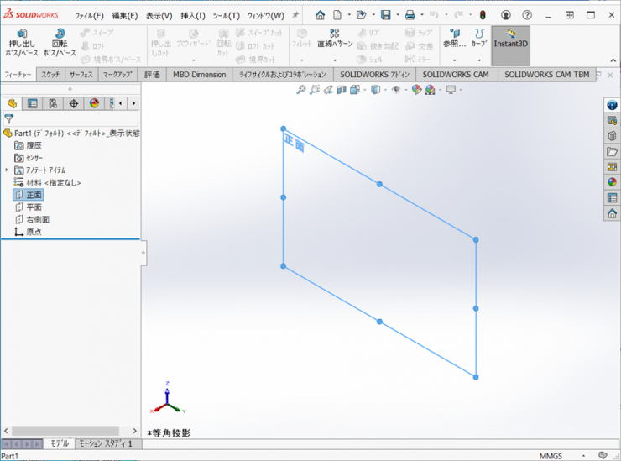Open the ConfigurationManager tab icon
Screen dimensions: 621x461
(53, 103)
